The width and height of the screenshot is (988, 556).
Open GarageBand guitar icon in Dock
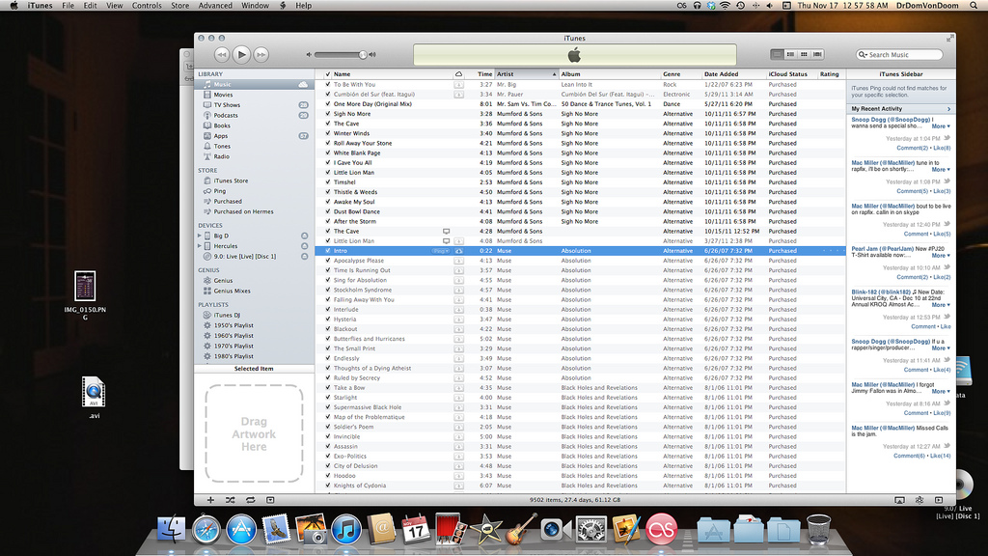point(520,529)
